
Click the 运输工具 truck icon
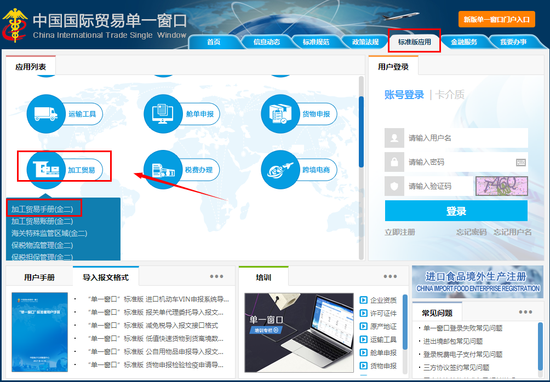click(46, 114)
